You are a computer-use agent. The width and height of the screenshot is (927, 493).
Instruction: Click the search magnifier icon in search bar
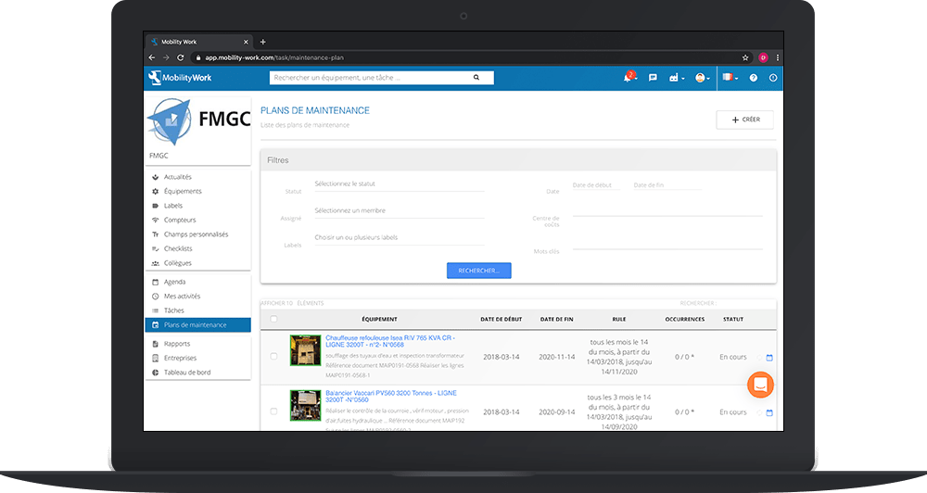pos(476,78)
